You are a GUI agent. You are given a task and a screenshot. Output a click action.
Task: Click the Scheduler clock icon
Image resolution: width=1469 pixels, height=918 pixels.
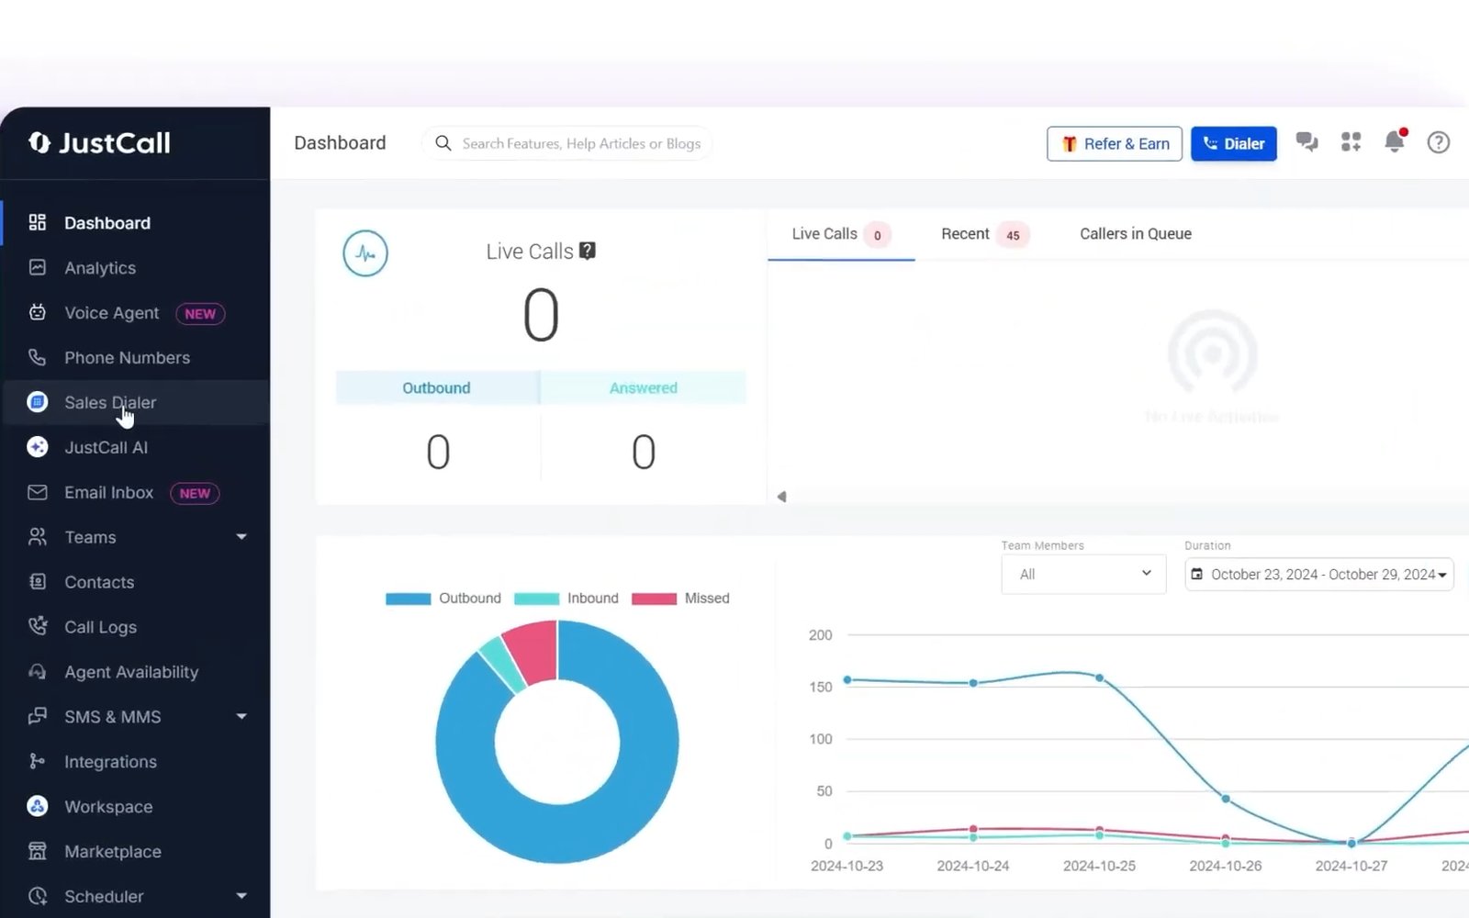pyautogui.click(x=38, y=896)
